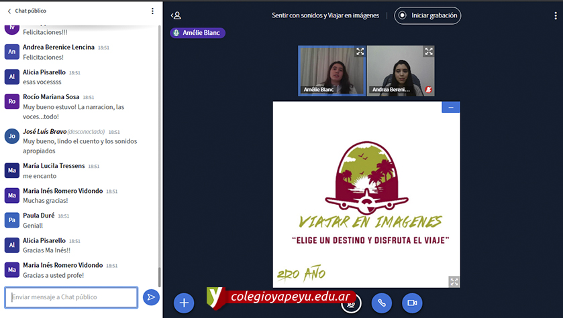Open chat options three-dot menu
This screenshot has width=563, height=318.
click(152, 11)
